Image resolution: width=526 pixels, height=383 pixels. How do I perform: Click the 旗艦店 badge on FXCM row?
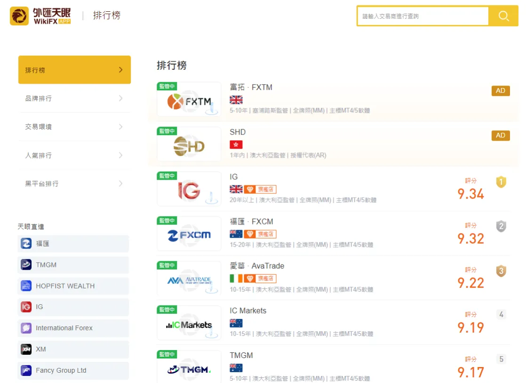click(260, 234)
